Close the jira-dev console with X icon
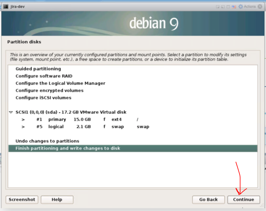 [x=260, y=6]
